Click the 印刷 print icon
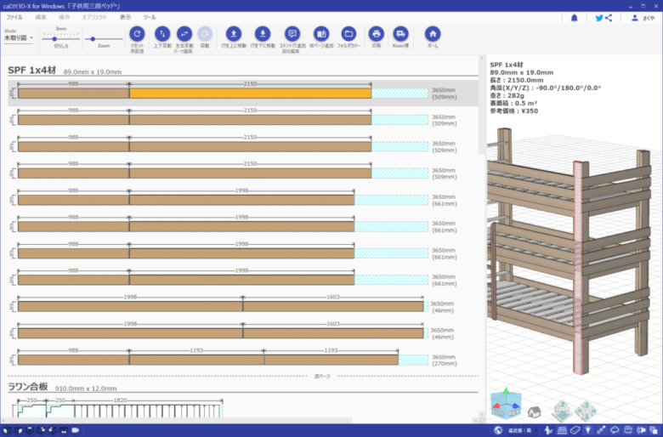 pos(377,34)
